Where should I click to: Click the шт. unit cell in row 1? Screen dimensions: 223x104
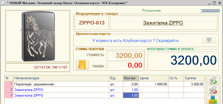coord(116,84)
